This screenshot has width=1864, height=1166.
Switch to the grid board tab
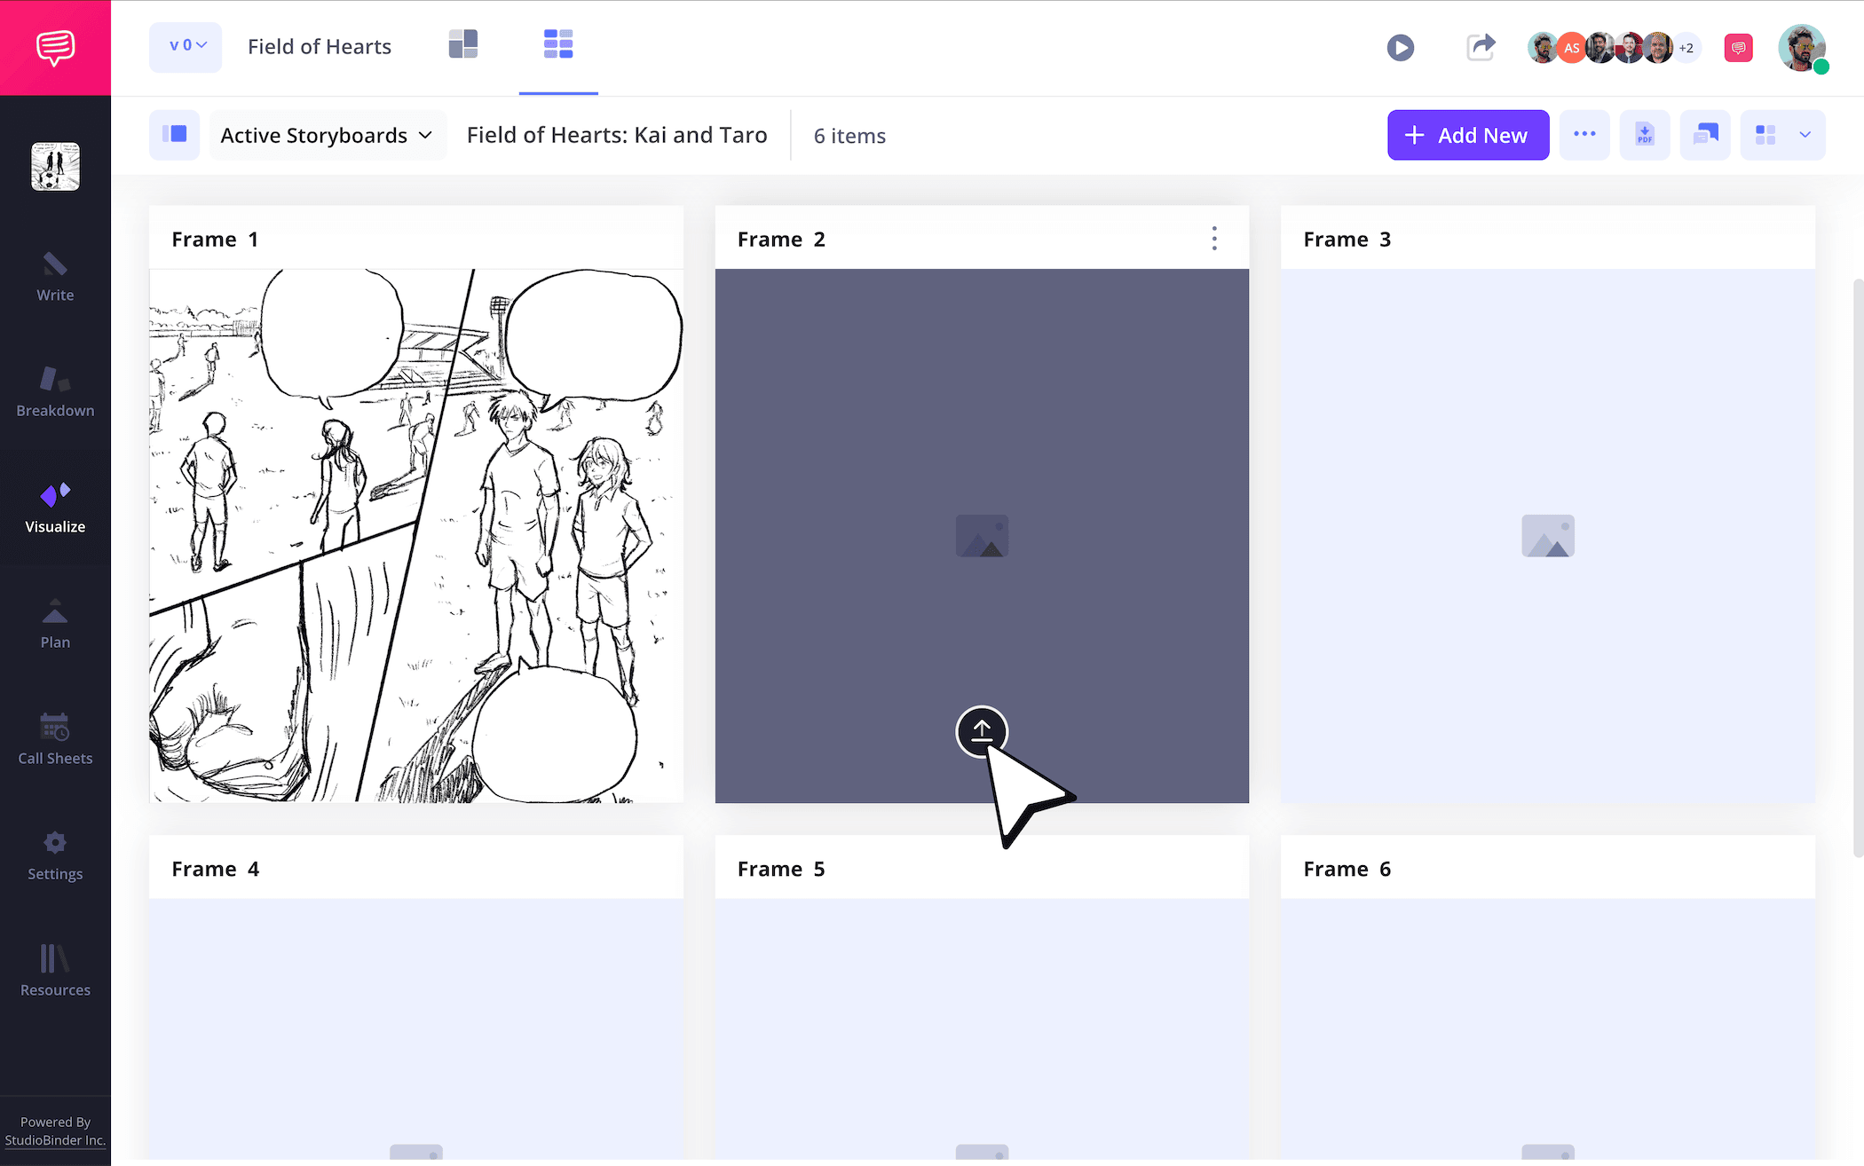click(557, 43)
